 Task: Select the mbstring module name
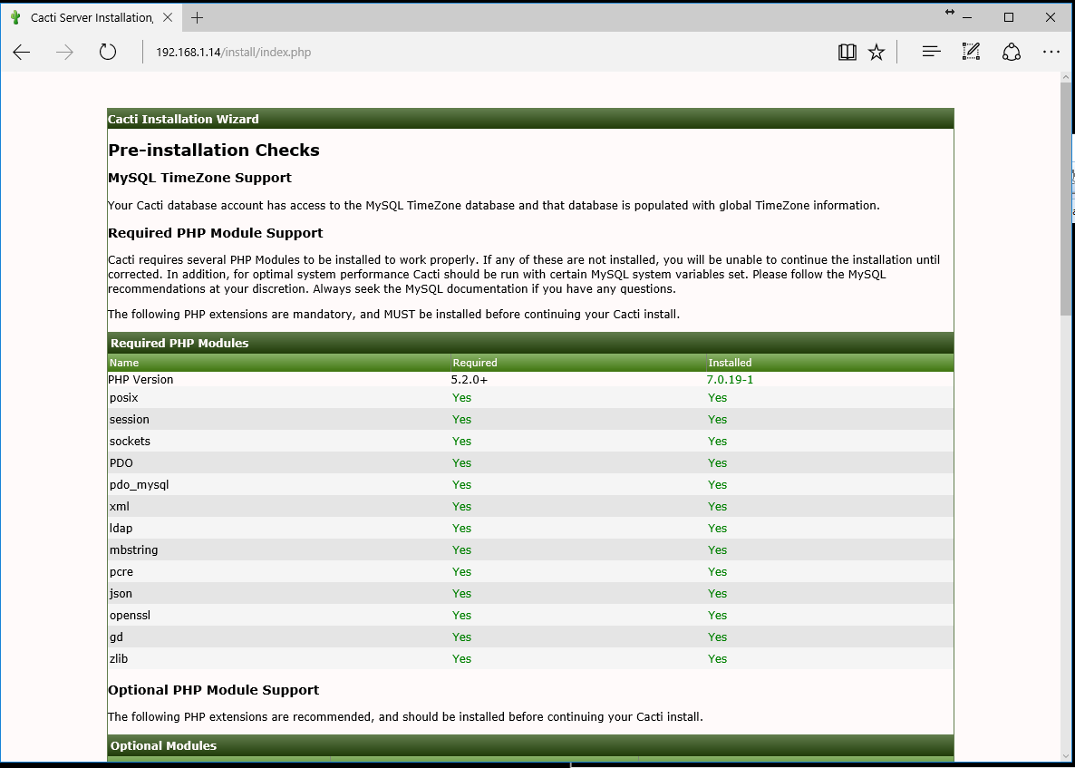point(133,550)
